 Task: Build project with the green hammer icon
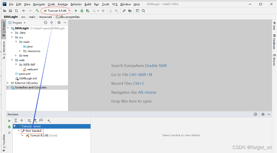point(37,10)
